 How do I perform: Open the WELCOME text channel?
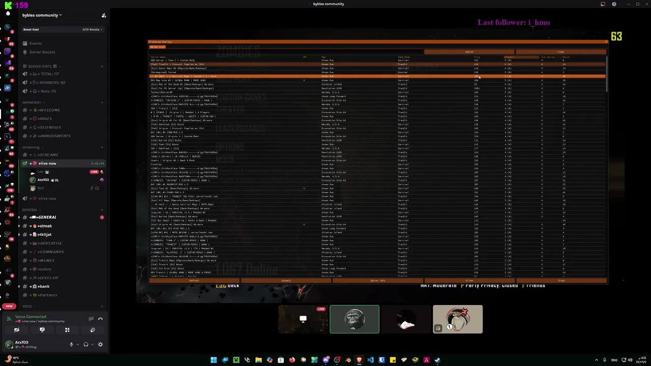click(63, 110)
